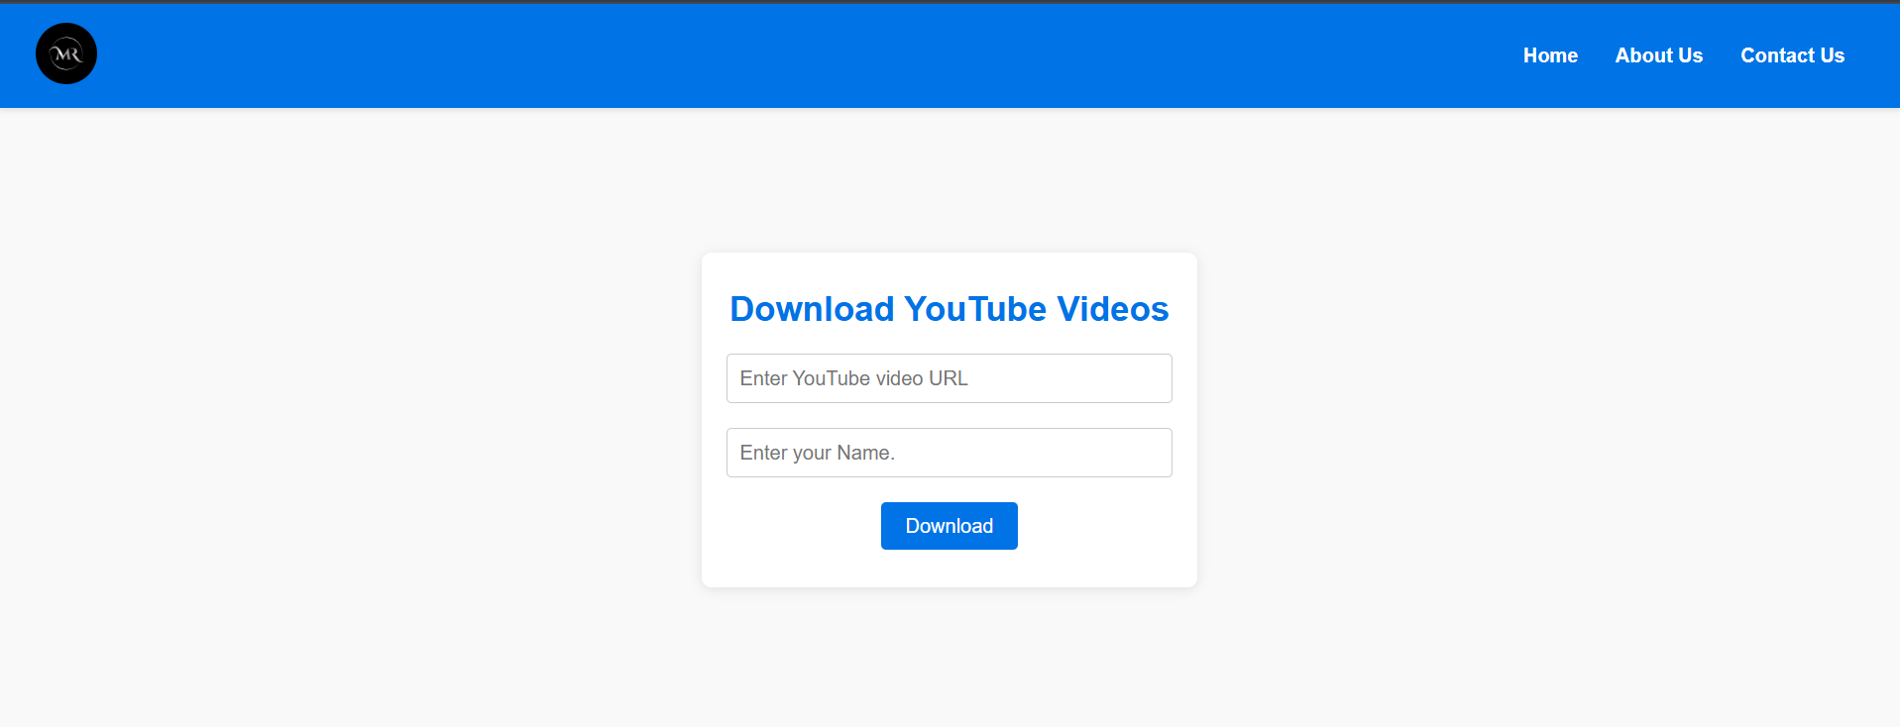Viewport: 1900px width, 727px height.
Task: Click the word YouTube in the heading
Action: (x=974, y=309)
